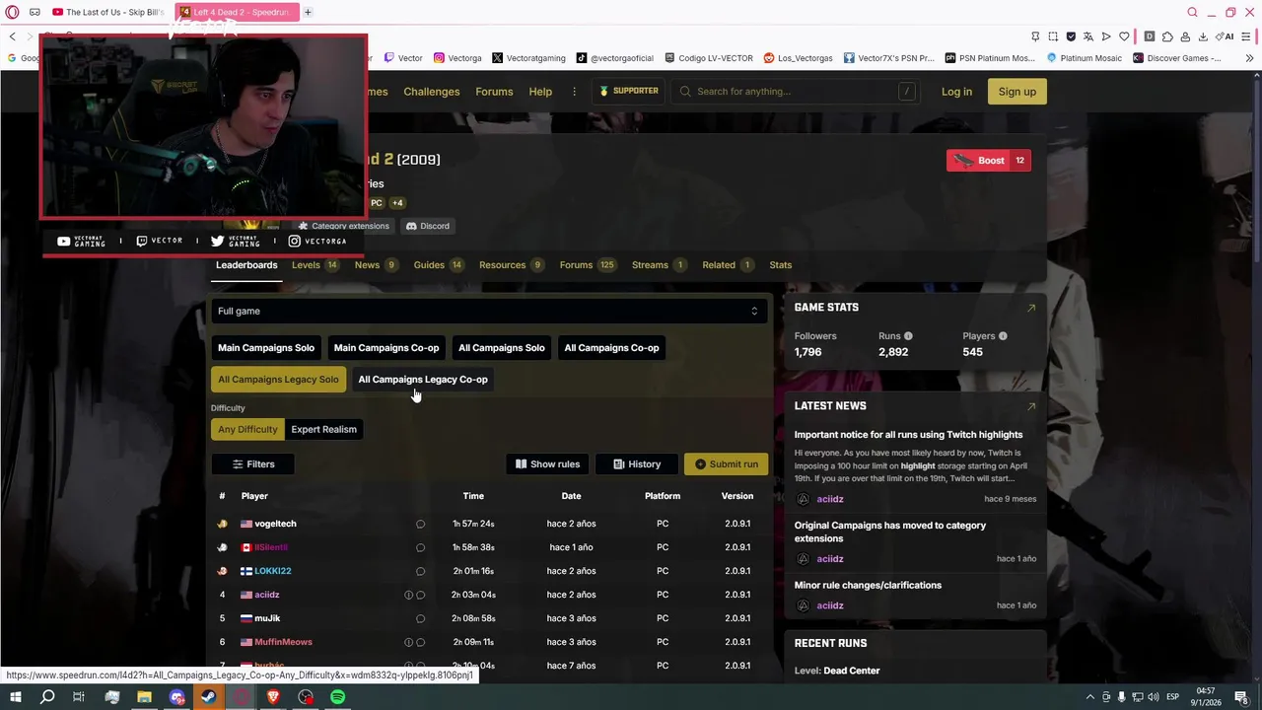Open the Challenges menu item

(x=432, y=92)
